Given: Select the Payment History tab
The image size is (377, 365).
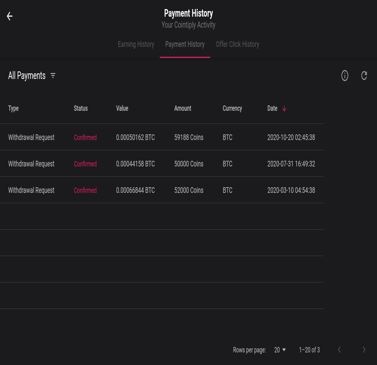Looking at the screenshot, I should (x=185, y=44).
